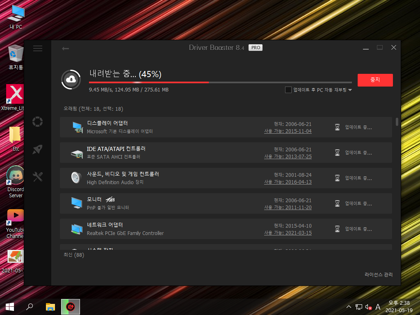Click the taskbar search magnifier

tap(30, 307)
